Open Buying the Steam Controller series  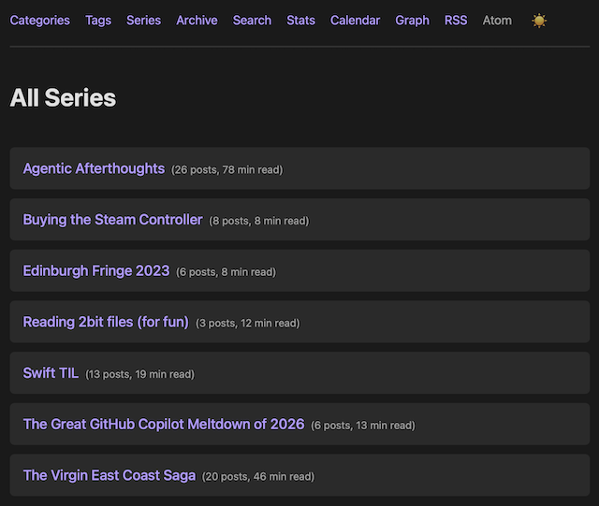[112, 220]
